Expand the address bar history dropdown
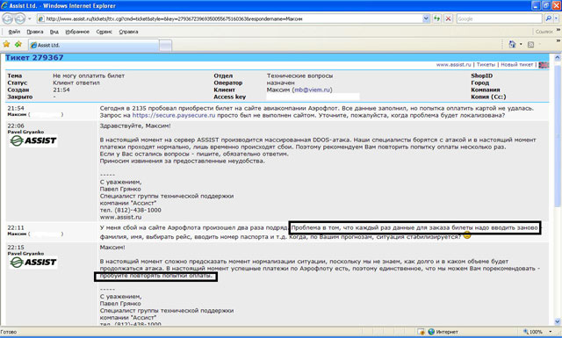This screenshot has width=562, height=338. 426,18
